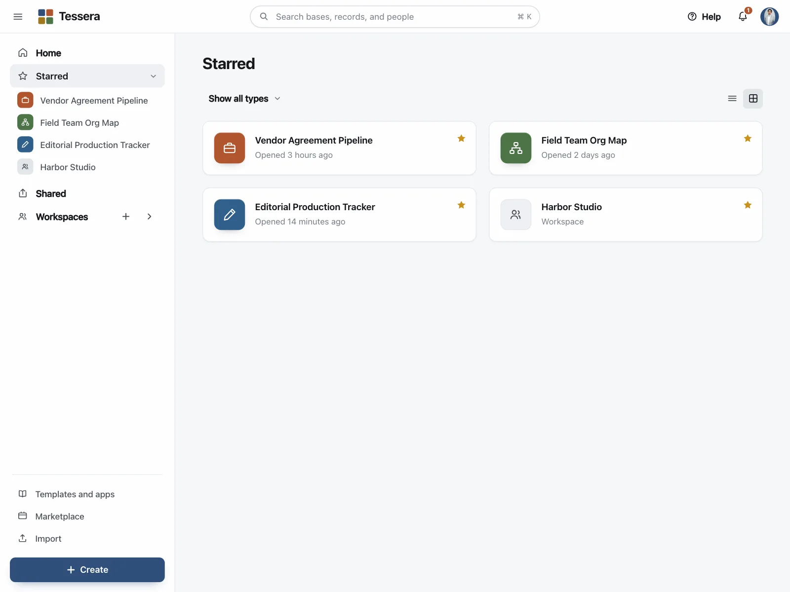Viewport: 790px width, 592px height.
Task: Click Editorial Production Tracker pencil icon in sidebar
Action: [25, 145]
